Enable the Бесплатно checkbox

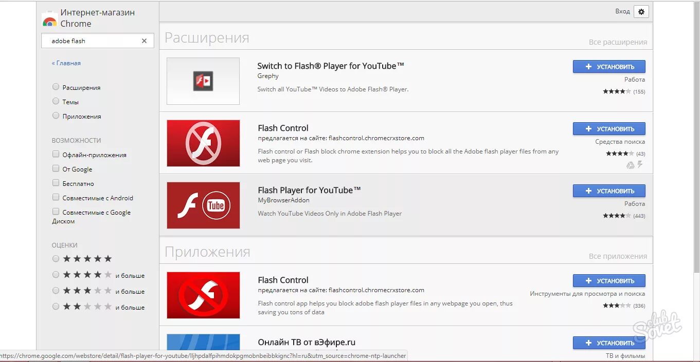click(56, 183)
